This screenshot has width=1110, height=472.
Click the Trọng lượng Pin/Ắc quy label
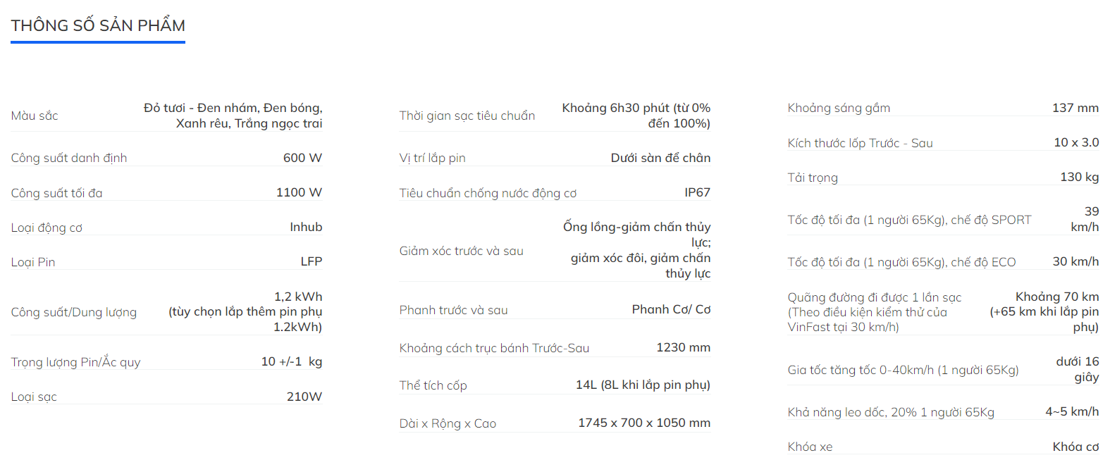(x=75, y=362)
